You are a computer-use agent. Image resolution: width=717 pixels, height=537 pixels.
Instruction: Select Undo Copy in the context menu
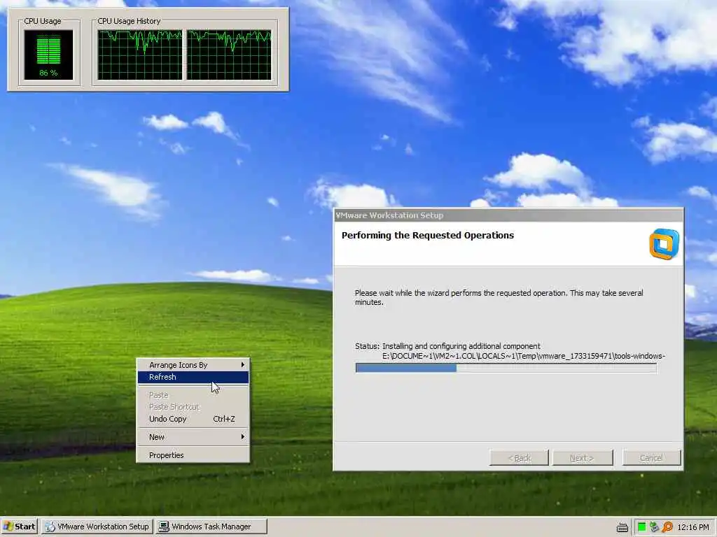click(x=193, y=419)
